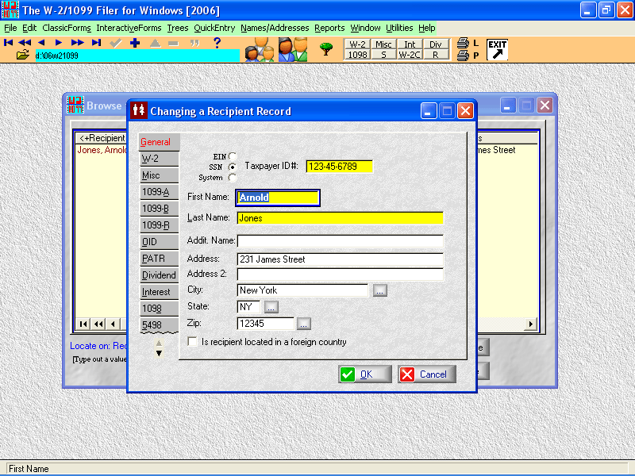Screen dimensions: 635x476
Task: Click up arrow below the tab list
Action: (x=159, y=344)
